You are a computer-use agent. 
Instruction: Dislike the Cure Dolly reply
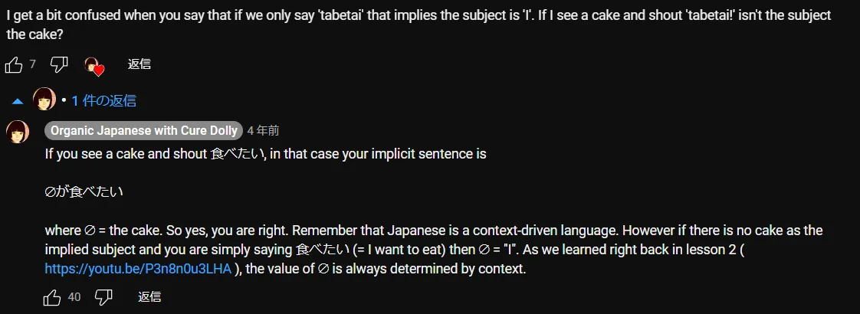[x=104, y=297]
